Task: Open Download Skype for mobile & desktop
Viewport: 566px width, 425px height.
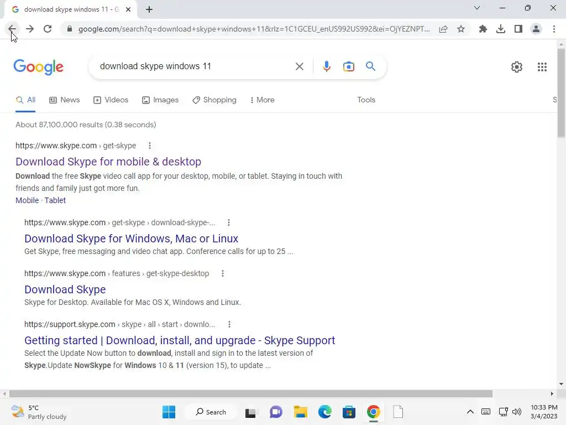Action: 108,162
